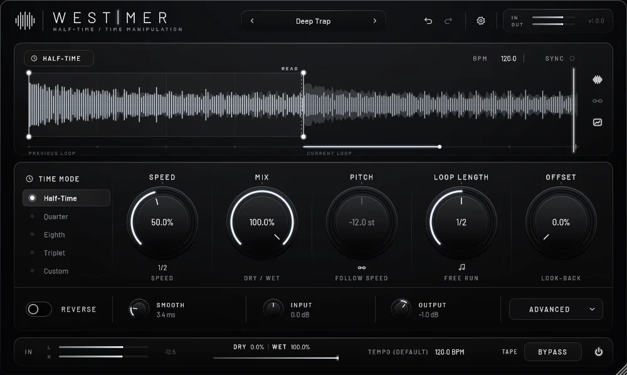Click the bottom-left loop region handle
The height and width of the screenshot is (375, 627).
tap(29, 137)
